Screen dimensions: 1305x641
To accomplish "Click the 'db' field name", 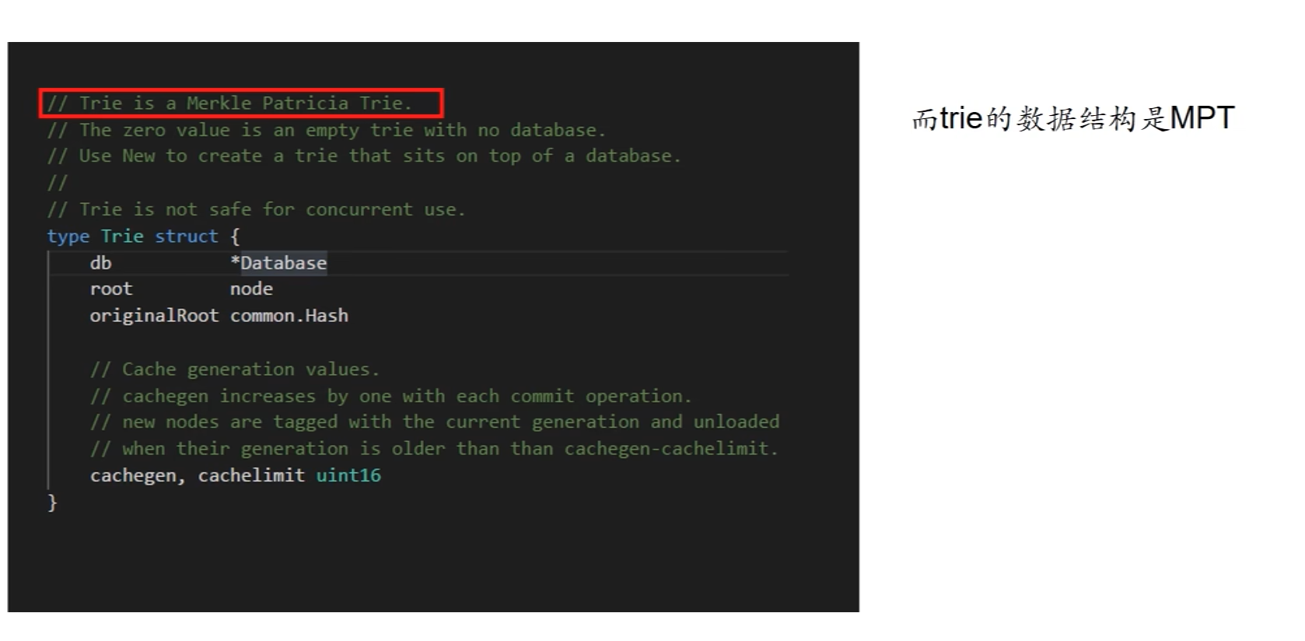I will coord(100,263).
